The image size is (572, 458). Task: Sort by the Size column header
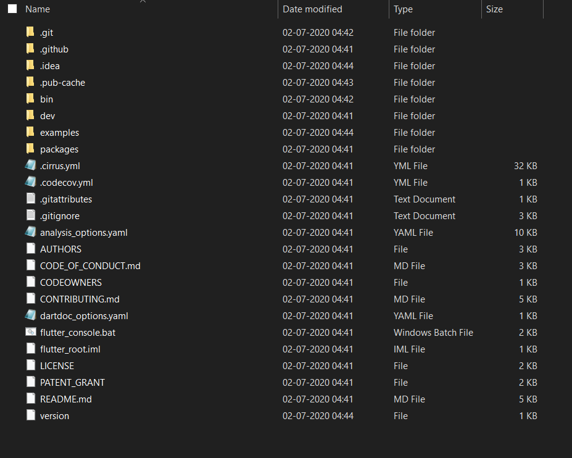(x=494, y=9)
